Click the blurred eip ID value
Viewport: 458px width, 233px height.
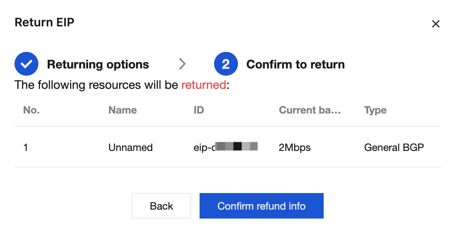coord(226,147)
